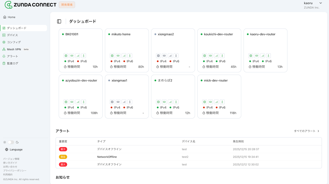Screen dimensions: 329x184
Task: Open the プライバシーポリシー link
Action: coord(15,171)
